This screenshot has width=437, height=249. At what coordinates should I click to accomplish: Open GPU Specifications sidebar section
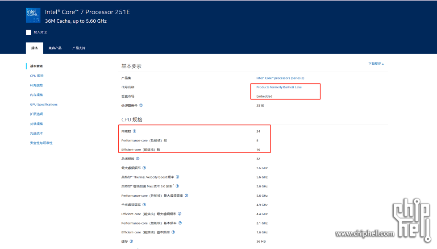44,104
